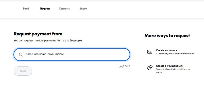Image resolution: width=204 pixels, height=105 pixels.
Task: Click the invoice icon
Action: click(x=150, y=51)
